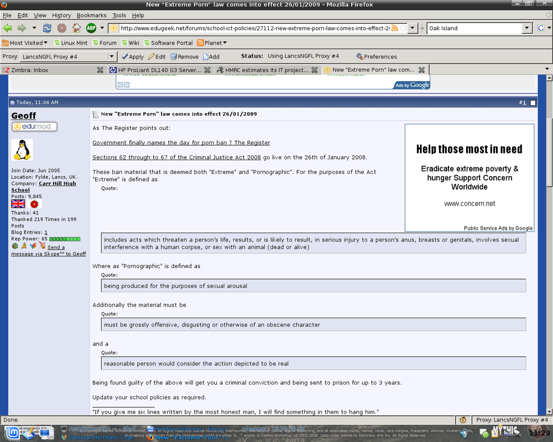This screenshot has height=442, width=553.
Task: Click the vertical page scrollbar thumb
Action: click(x=549, y=152)
